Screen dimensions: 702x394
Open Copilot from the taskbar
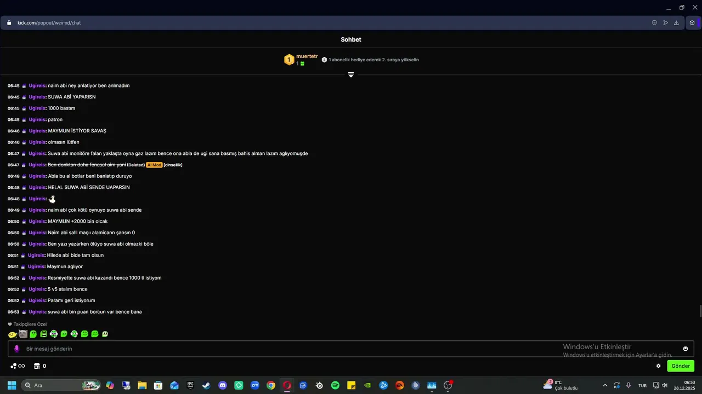pos(110,385)
